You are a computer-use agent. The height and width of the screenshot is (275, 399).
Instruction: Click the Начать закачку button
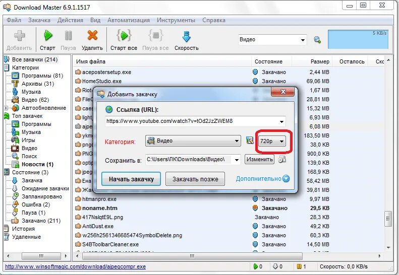click(x=131, y=179)
